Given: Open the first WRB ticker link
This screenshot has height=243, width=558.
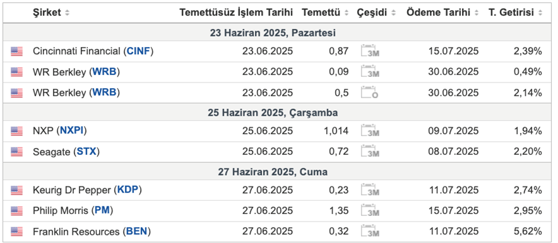Looking at the screenshot, I should click(x=104, y=72).
